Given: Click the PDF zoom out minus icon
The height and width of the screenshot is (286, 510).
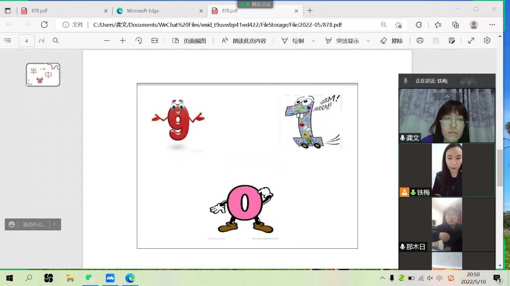Looking at the screenshot, I should pyautogui.click(x=107, y=41).
